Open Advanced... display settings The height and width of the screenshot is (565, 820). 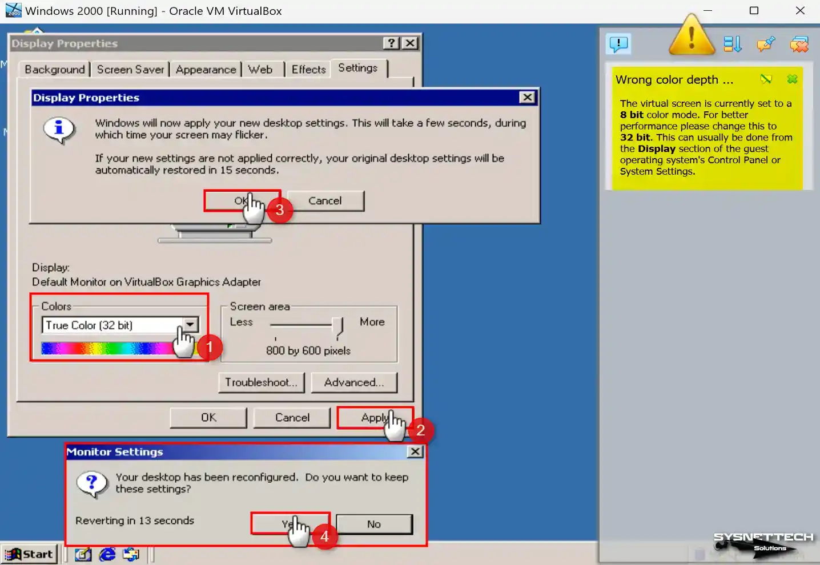[354, 382]
